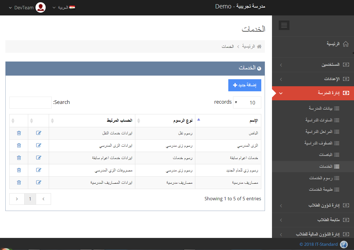Open the العربية language dropdown
Image resolution: width=354 pixels, height=250 pixels.
64,8
